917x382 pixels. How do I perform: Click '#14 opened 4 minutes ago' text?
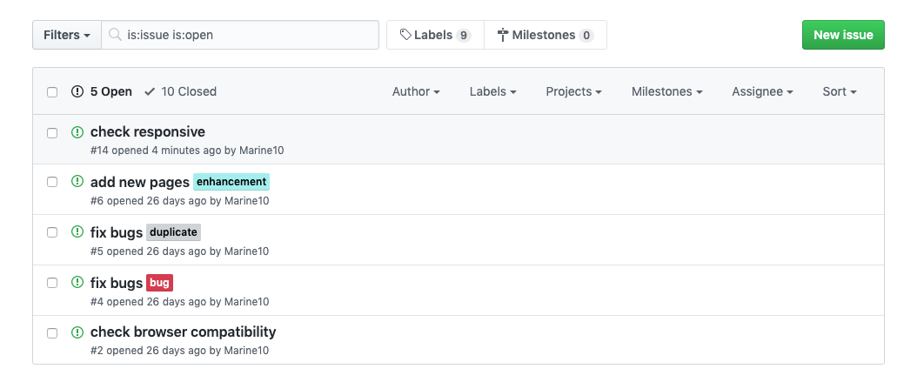point(156,151)
